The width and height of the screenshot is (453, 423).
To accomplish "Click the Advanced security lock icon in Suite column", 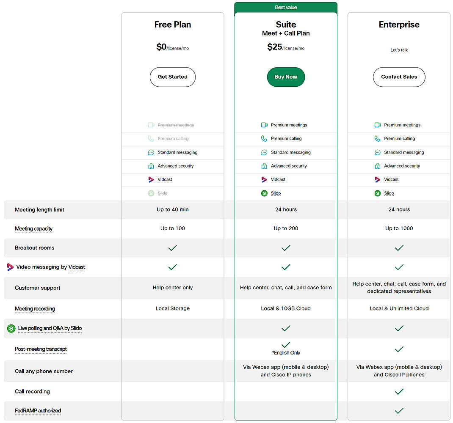I will [x=265, y=166].
